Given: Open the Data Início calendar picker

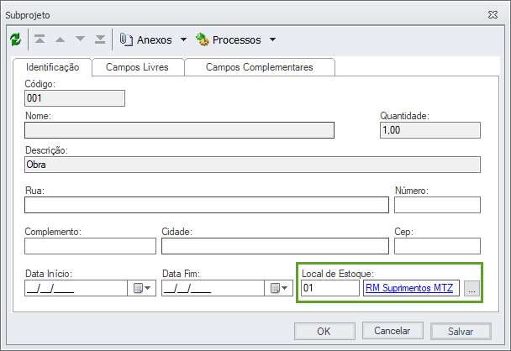Looking at the screenshot, I should (140, 288).
